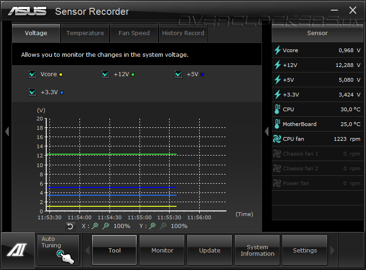Viewport: 366px width, 270px height.
Task: Click the Sensor panel header
Action: (x=317, y=33)
